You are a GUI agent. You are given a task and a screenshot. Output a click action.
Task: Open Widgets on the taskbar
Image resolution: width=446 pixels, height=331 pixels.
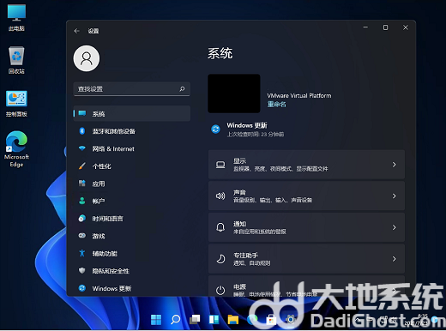tap(214, 320)
